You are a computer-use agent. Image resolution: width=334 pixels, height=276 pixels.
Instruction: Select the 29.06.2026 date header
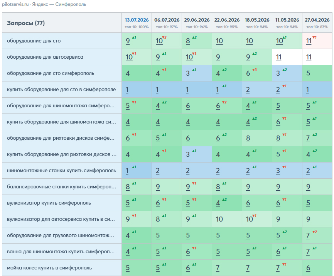click(x=197, y=20)
